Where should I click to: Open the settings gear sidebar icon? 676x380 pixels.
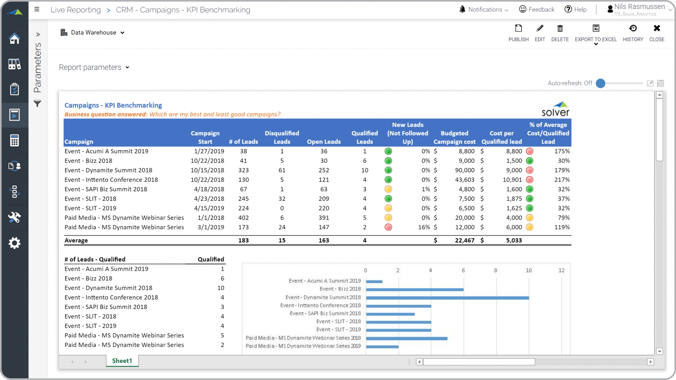pos(14,243)
